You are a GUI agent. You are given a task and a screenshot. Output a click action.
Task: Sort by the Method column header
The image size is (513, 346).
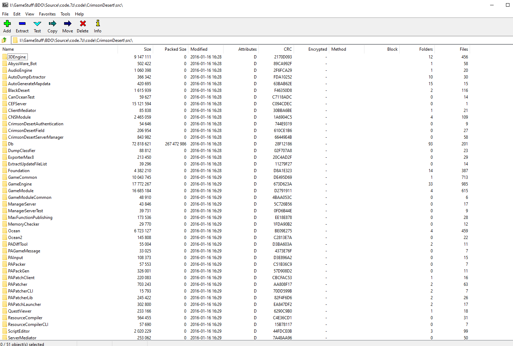point(347,49)
